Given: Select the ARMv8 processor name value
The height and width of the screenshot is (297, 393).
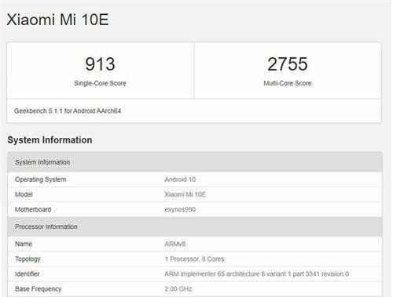Looking at the screenshot, I should (x=175, y=244).
